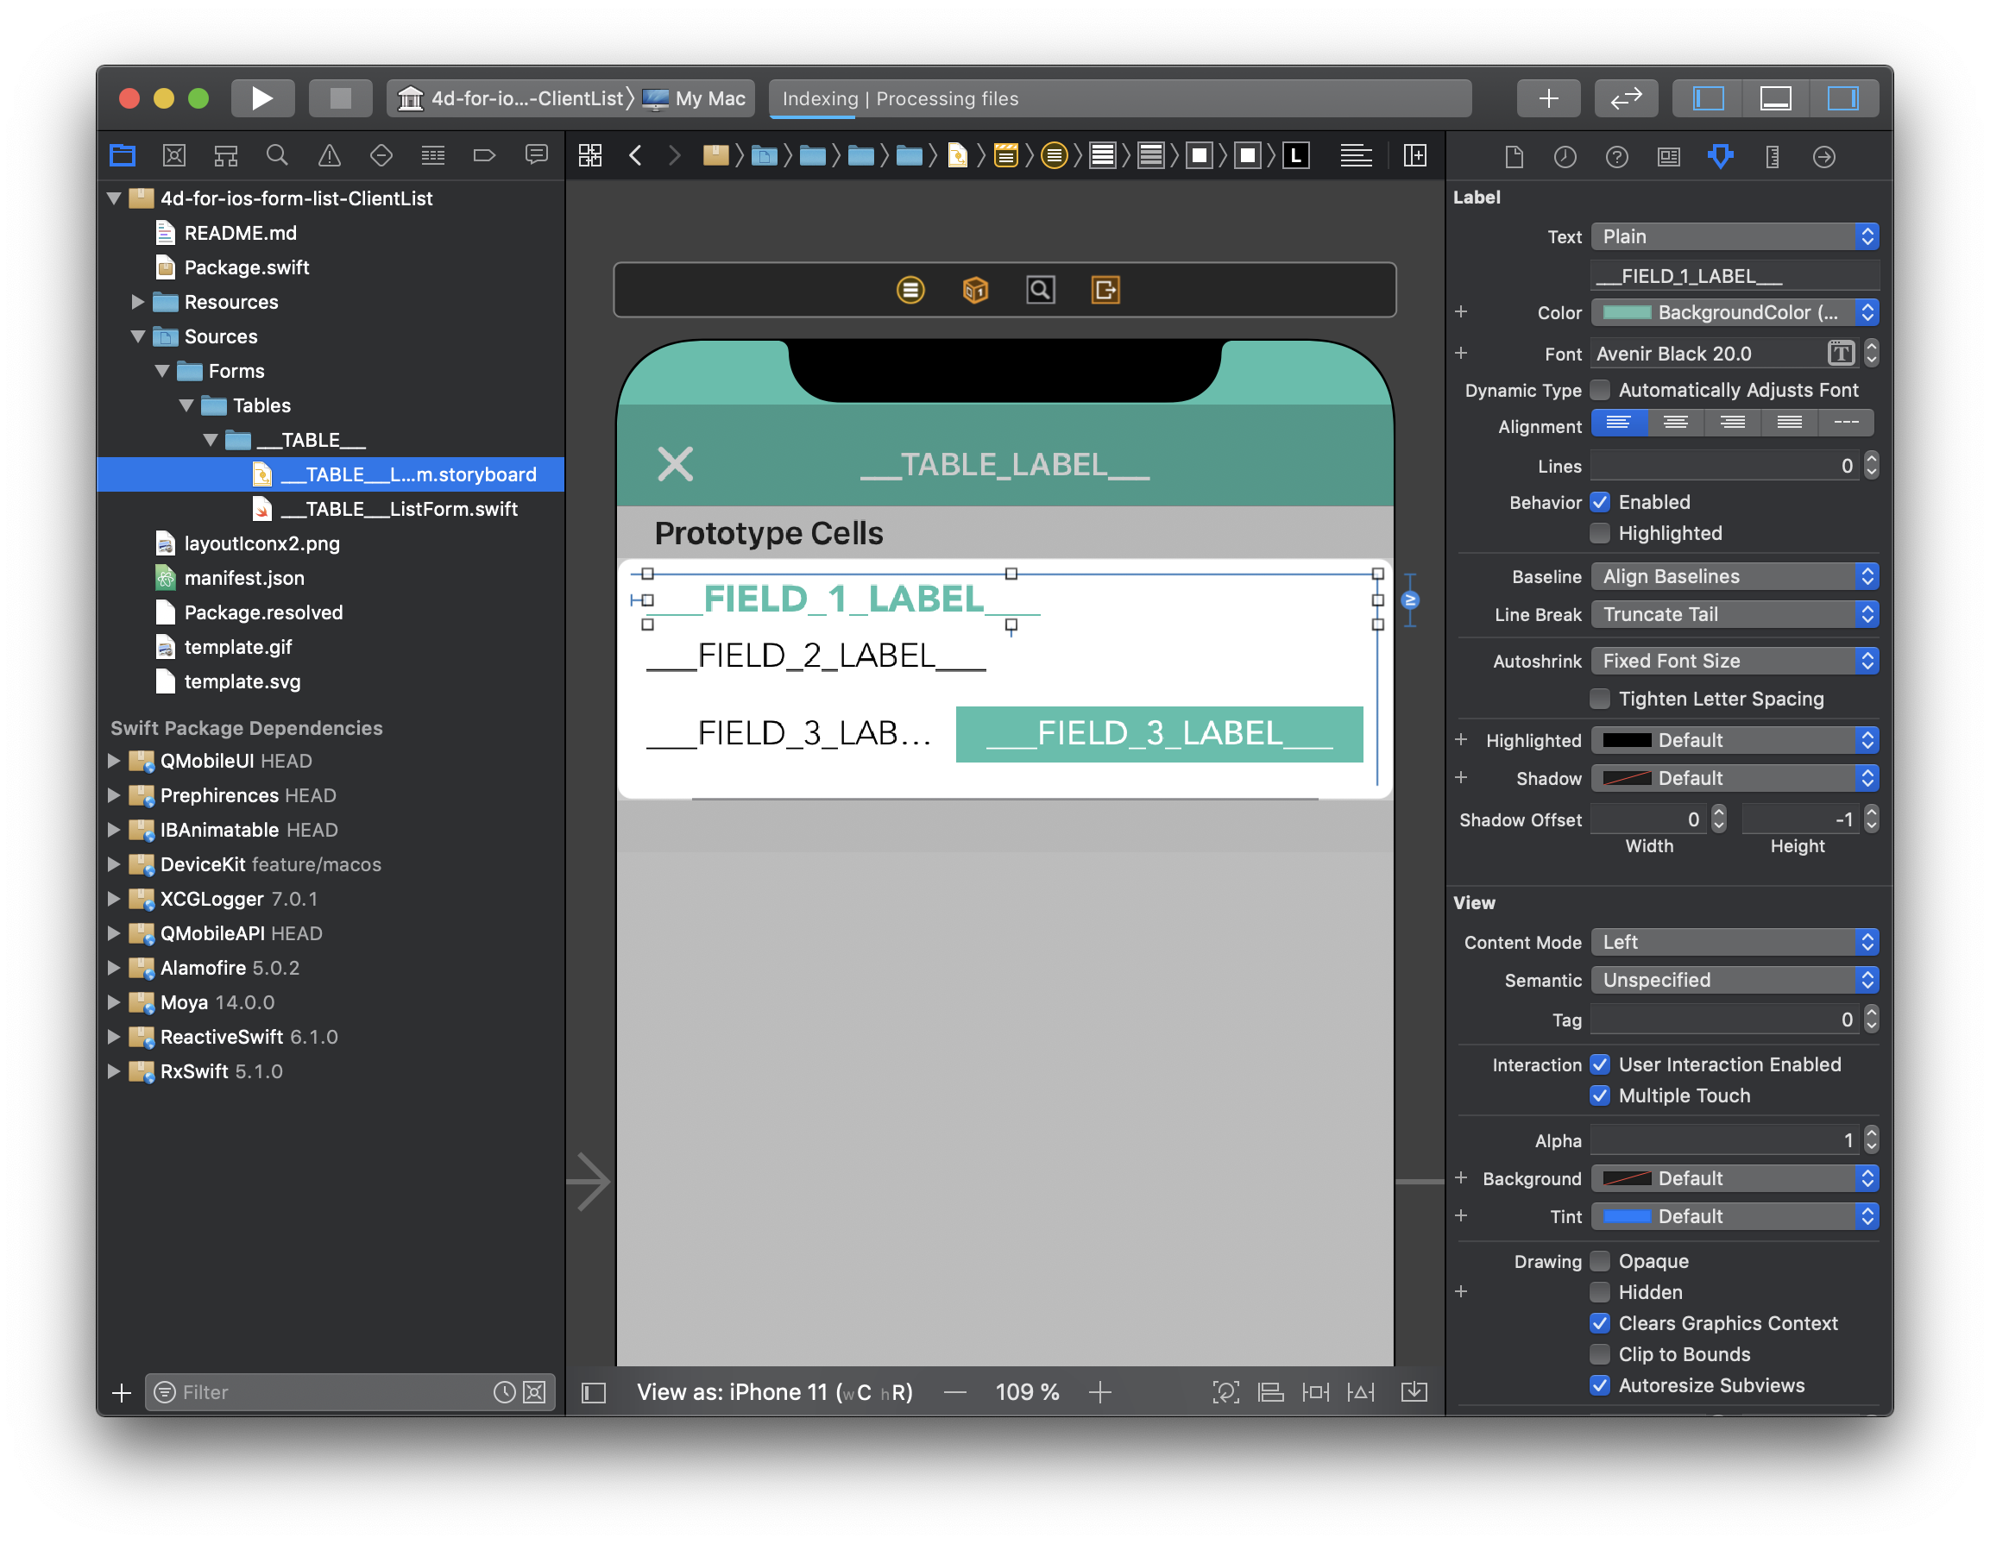
Task: Show the History inspector
Action: tap(1565, 157)
